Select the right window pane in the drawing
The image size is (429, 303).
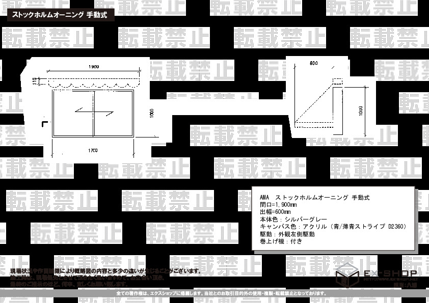pyautogui.click(x=113, y=114)
